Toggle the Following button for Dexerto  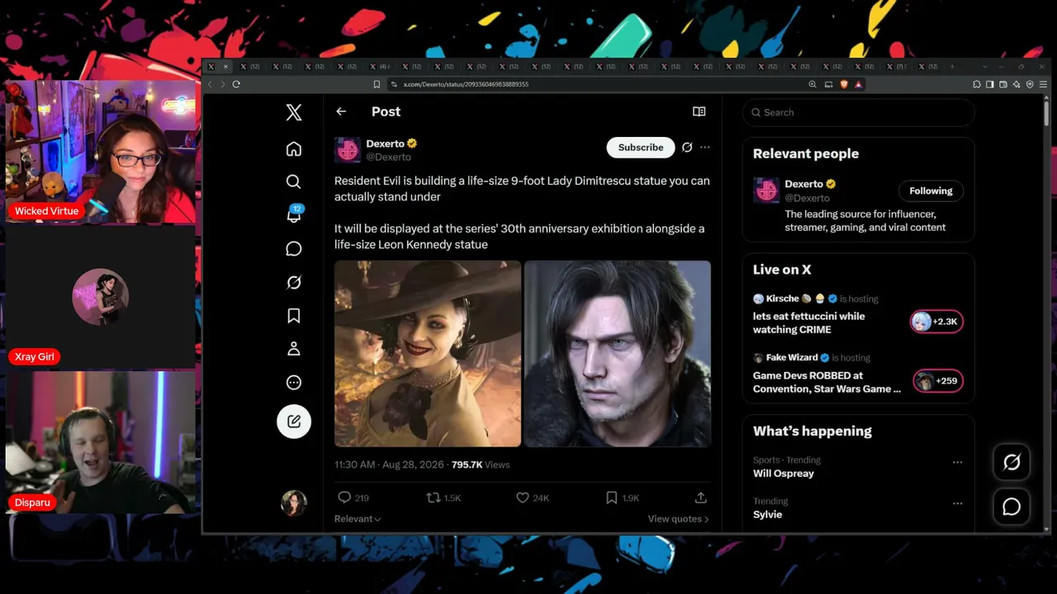[931, 191]
